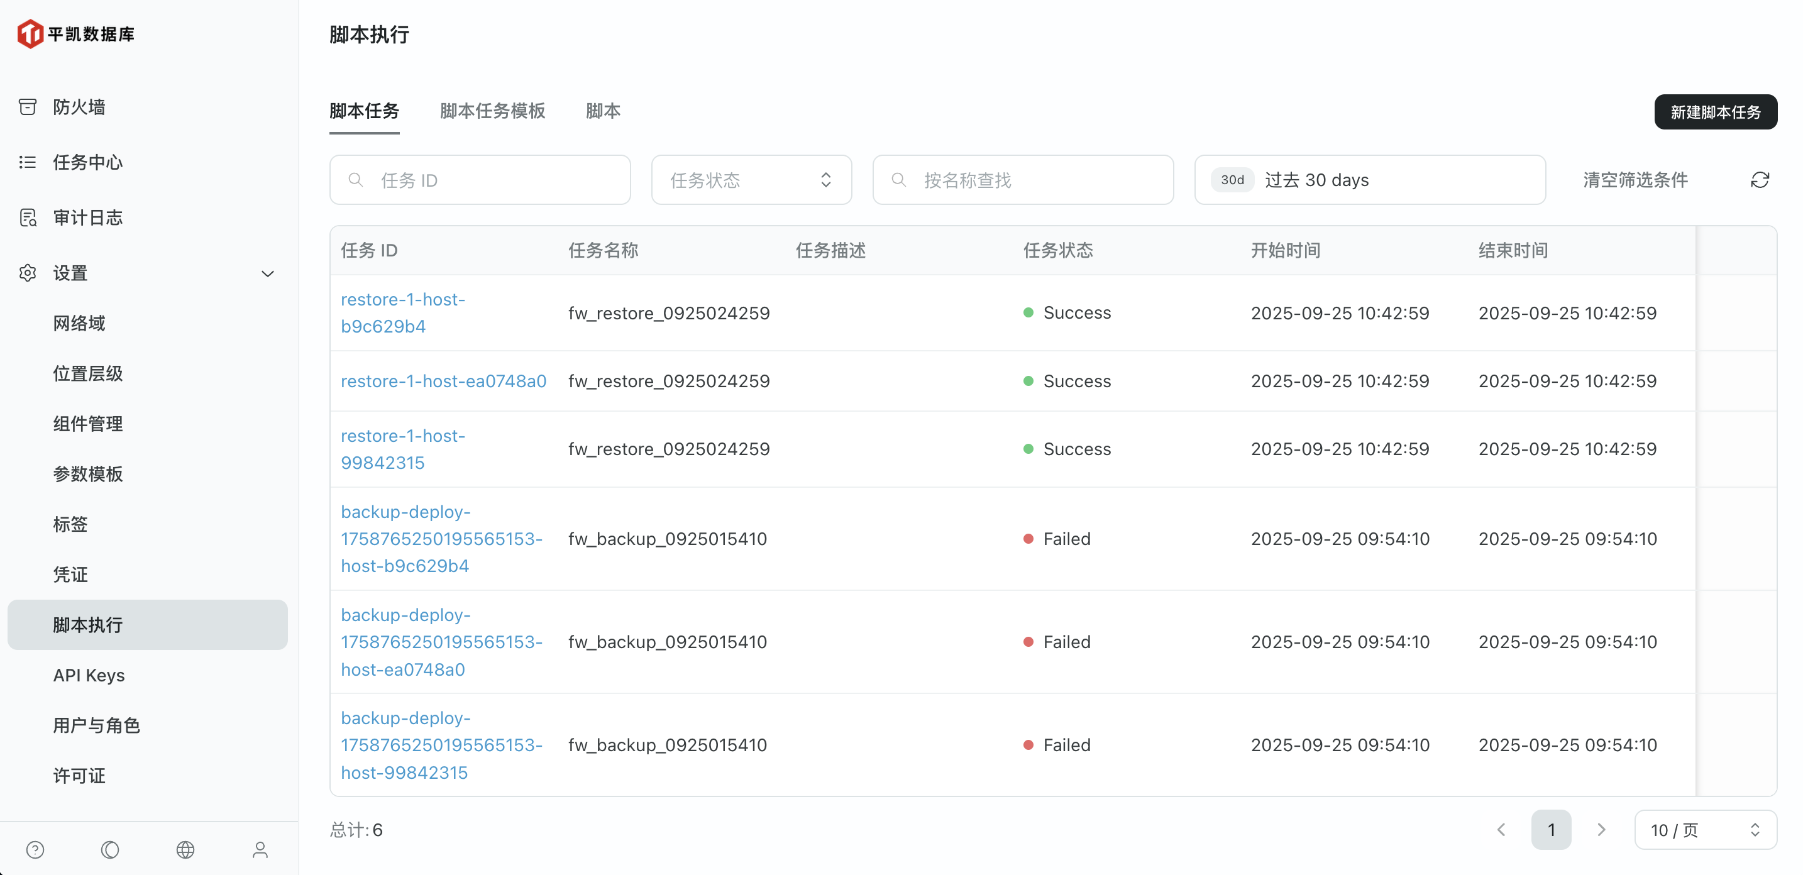This screenshot has height=875, width=1803.
Task: Switch to the 脚本 tab
Action: point(603,111)
